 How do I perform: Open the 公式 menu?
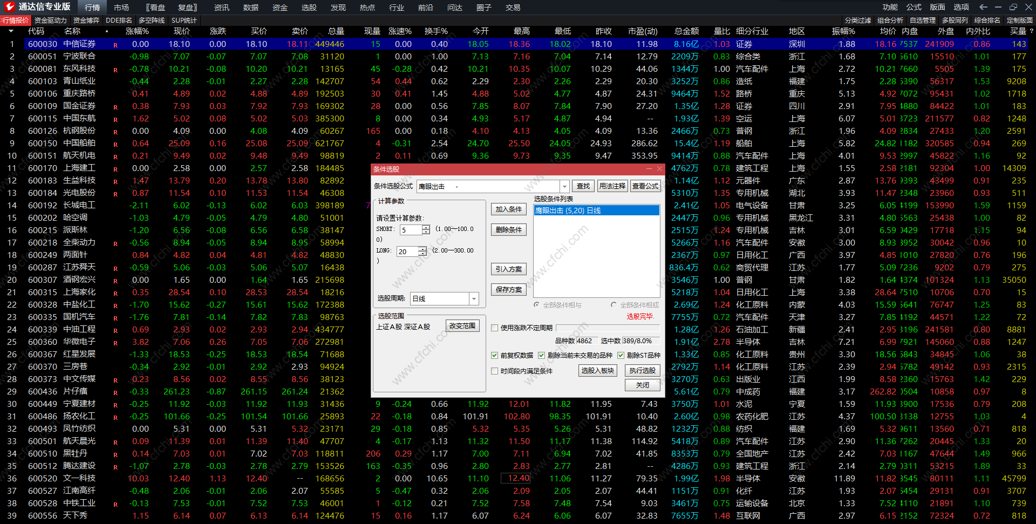click(x=914, y=7)
